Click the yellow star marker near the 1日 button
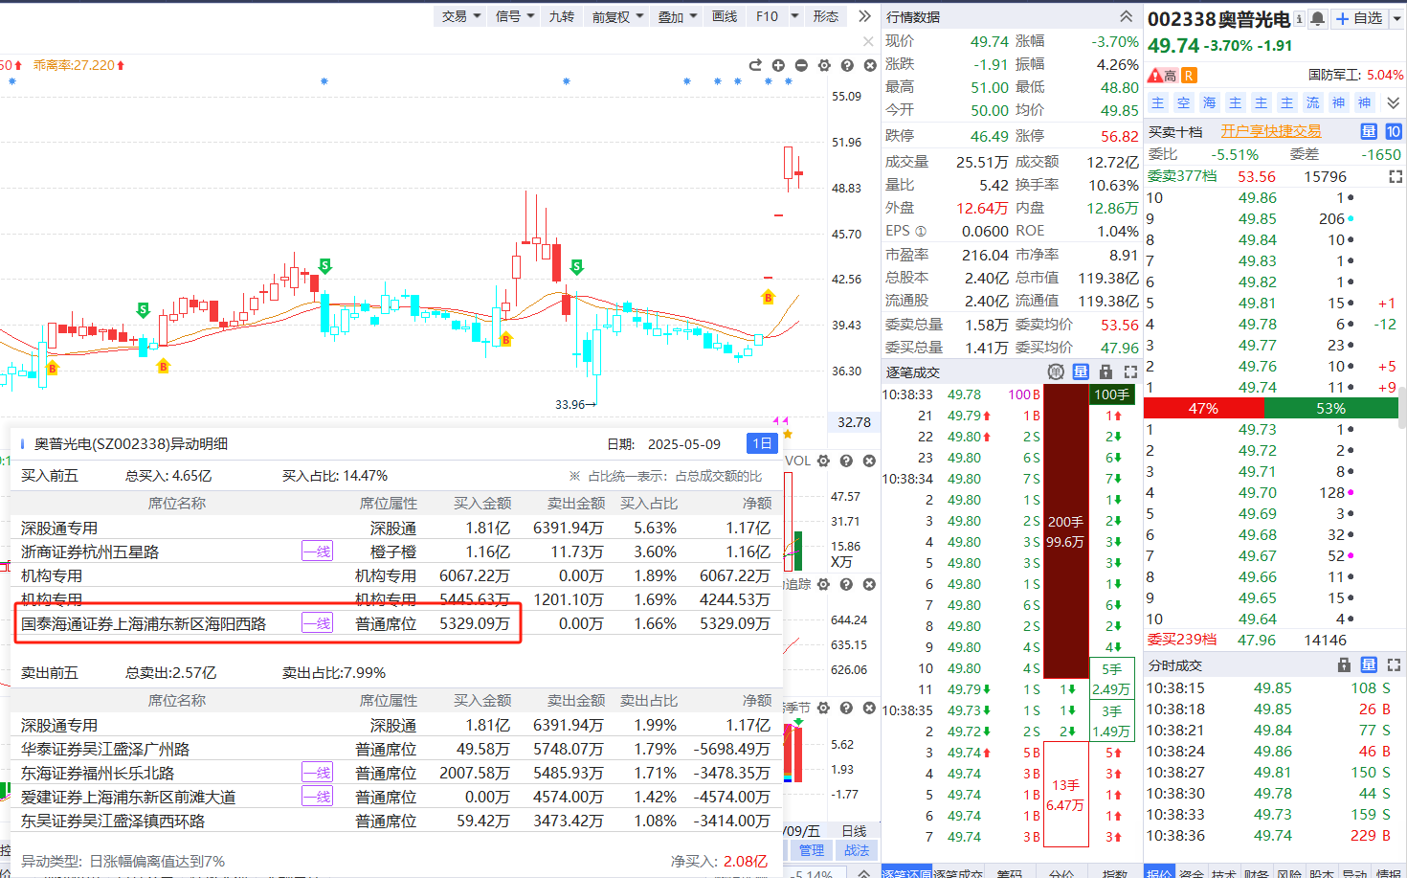This screenshot has width=1407, height=878. pos(788,435)
